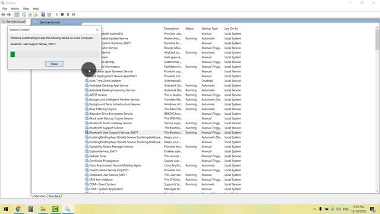The height and width of the screenshot is (214, 380).
Task: Select Capability Access Manager Service row
Action: (164, 147)
